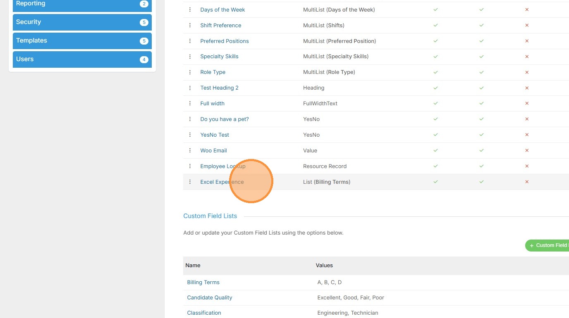Open row menu for Days of the Week
Viewport: 569px width, 318px height.
[x=190, y=9]
